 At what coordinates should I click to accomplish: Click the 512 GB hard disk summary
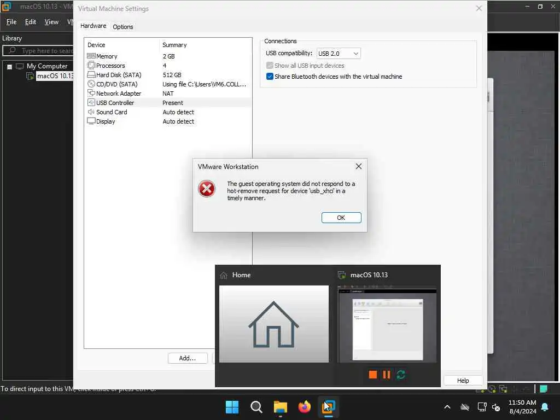172,75
